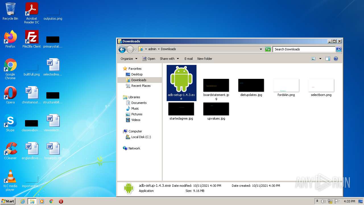Open the Recycle Bin desktop icon
The image size is (364, 205).
click(x=10, y=11)
